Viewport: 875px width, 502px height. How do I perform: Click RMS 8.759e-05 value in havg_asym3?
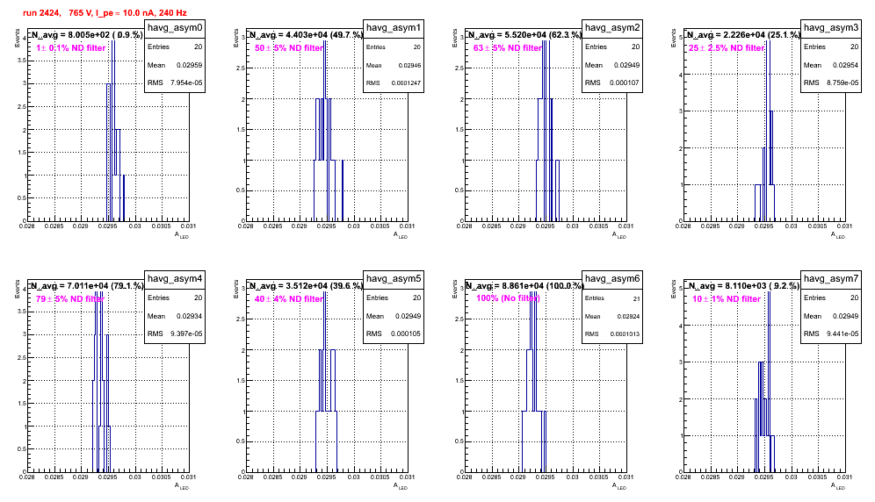[842, 83]
